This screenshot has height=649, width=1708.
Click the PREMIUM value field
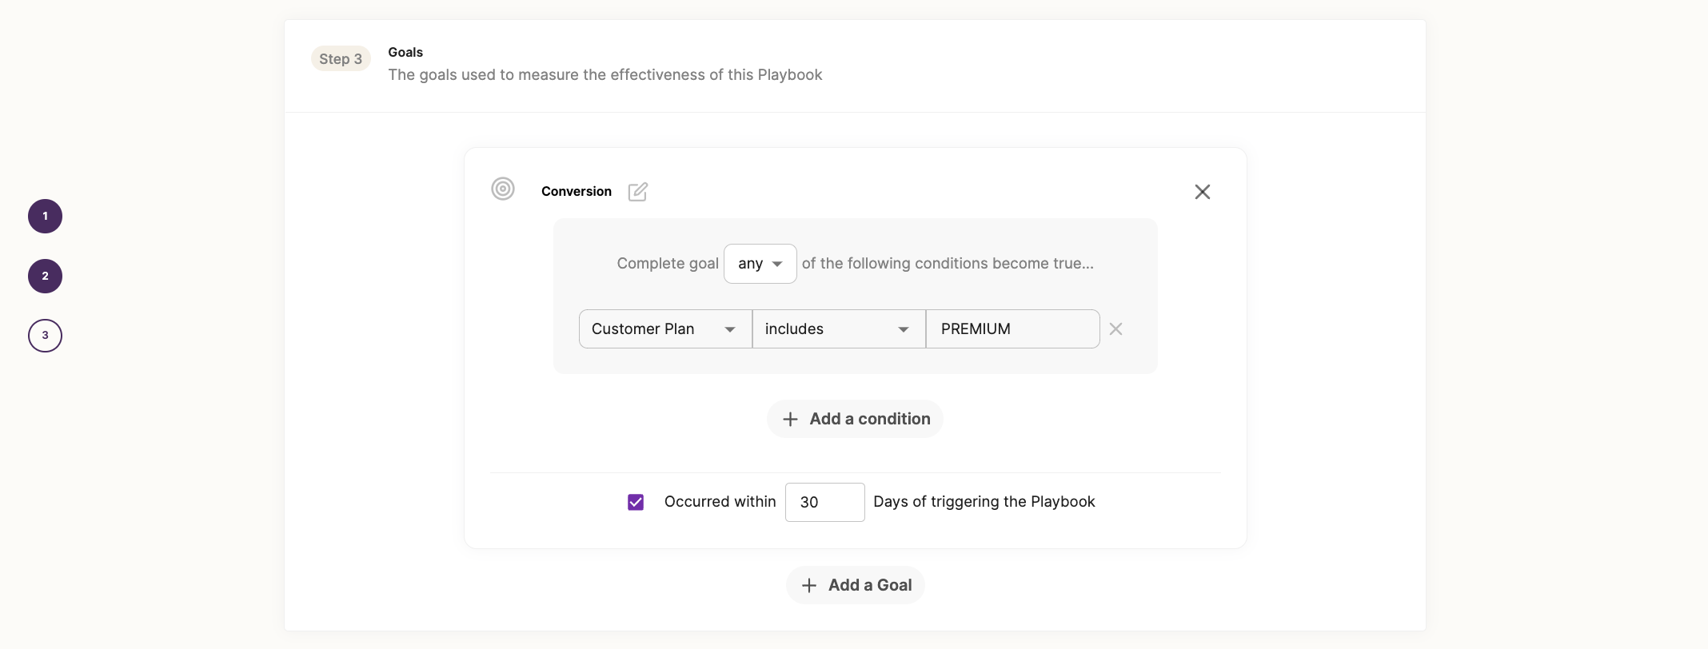pos(1012,329)
